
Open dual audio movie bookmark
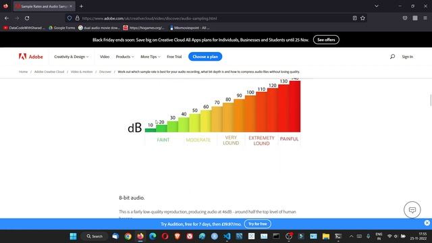point(99,28)
